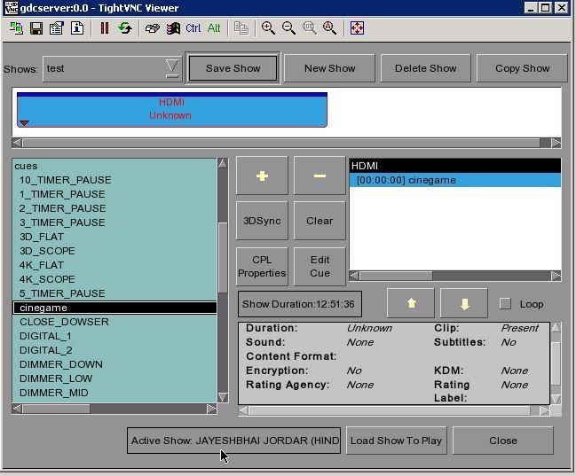Click the minus button to remove an item
Image resolution: width=576 pixels, height=476 pixels.
[320, 176]
